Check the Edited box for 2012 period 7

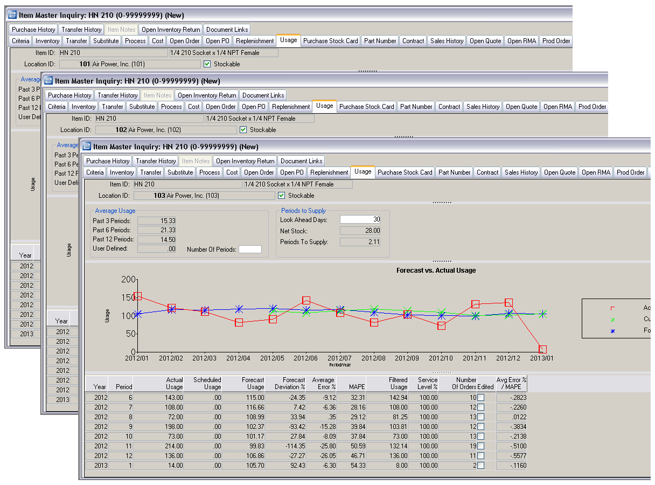click(480, 407)
